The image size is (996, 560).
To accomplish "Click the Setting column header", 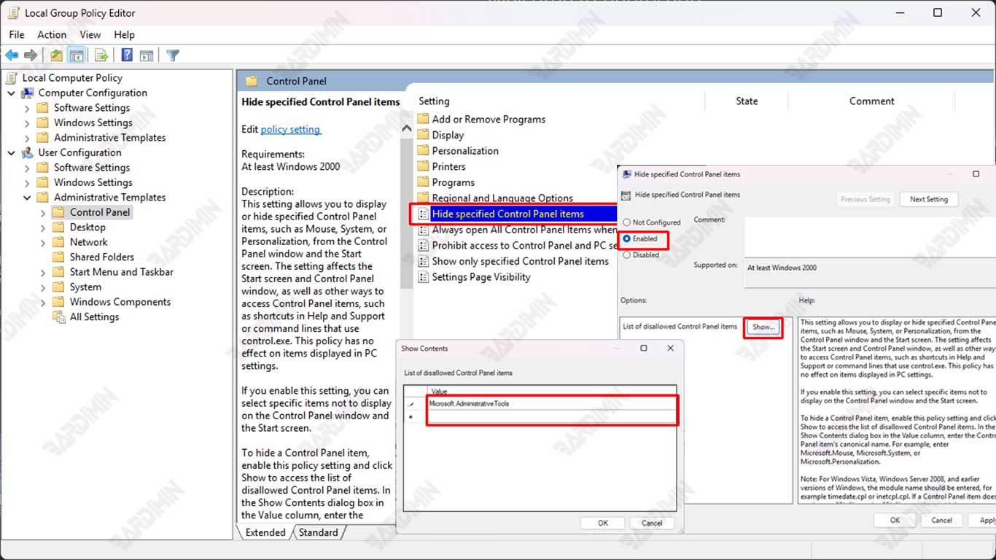I will coord(434,101).
